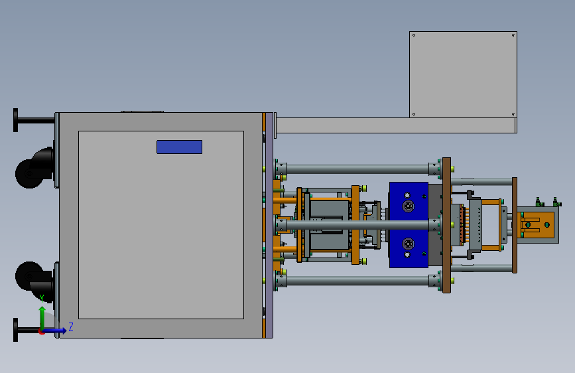The height and width of the screenshot is (373, 575).
Task: Click the upper black leveling foot
Action: (x=15, y=120)
